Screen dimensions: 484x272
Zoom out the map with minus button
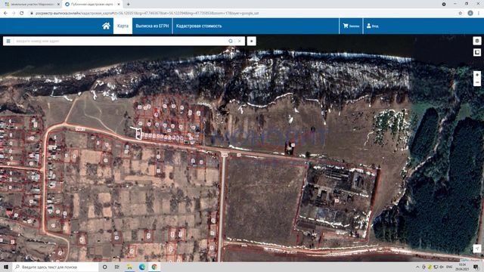pos(477,82)
